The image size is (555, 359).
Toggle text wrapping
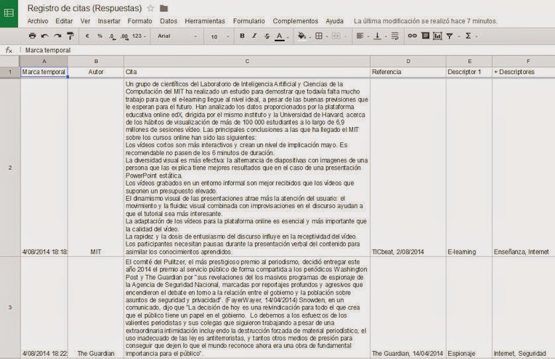395,36
